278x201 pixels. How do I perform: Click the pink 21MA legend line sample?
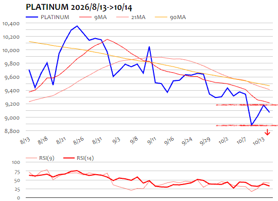[x=123, y=17]
